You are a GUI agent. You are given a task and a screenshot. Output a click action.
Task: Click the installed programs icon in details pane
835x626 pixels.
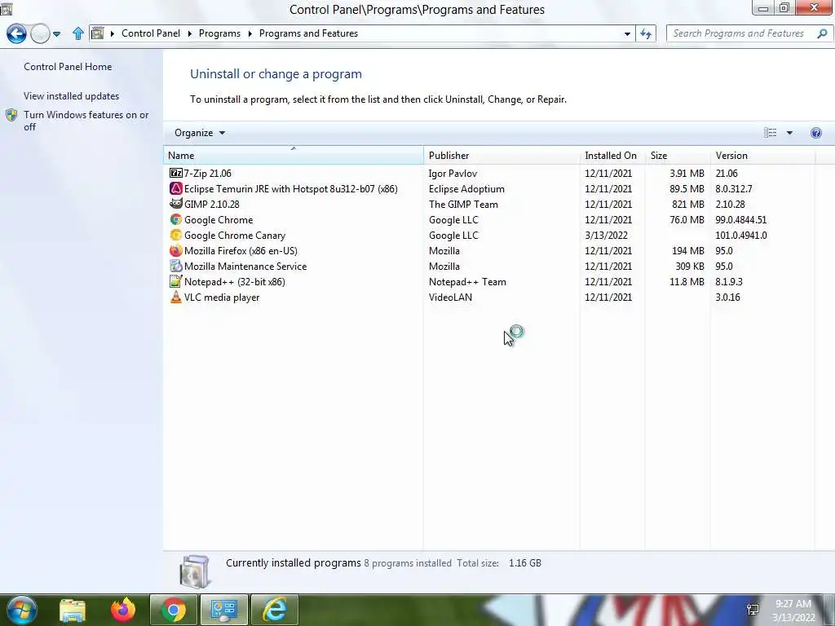[x=196, y=571]
